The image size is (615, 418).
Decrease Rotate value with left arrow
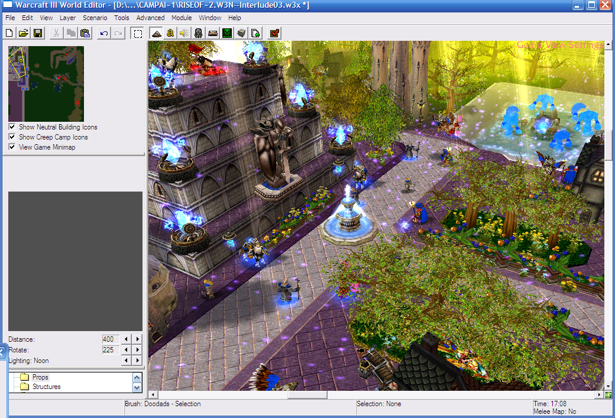(x=127, y=350)
